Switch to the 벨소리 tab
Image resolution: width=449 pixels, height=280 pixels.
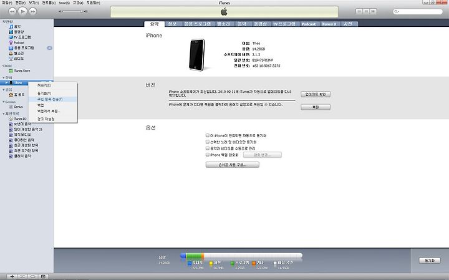click(224, 24)
